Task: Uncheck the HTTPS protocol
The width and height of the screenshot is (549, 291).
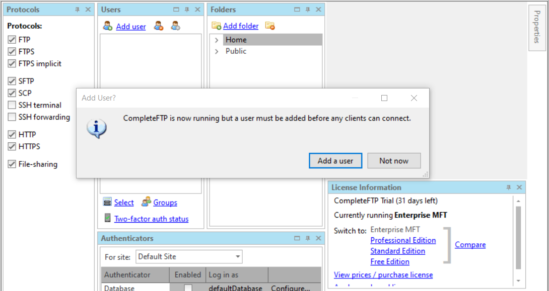Action: click(x=12, y=146)
